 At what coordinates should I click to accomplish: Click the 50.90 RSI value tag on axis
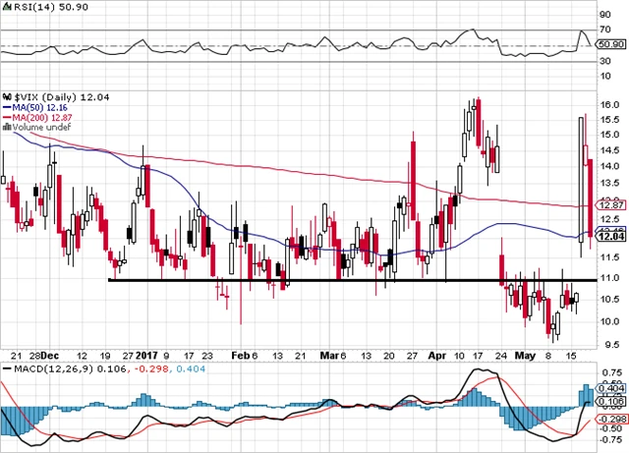coord(611,45)
